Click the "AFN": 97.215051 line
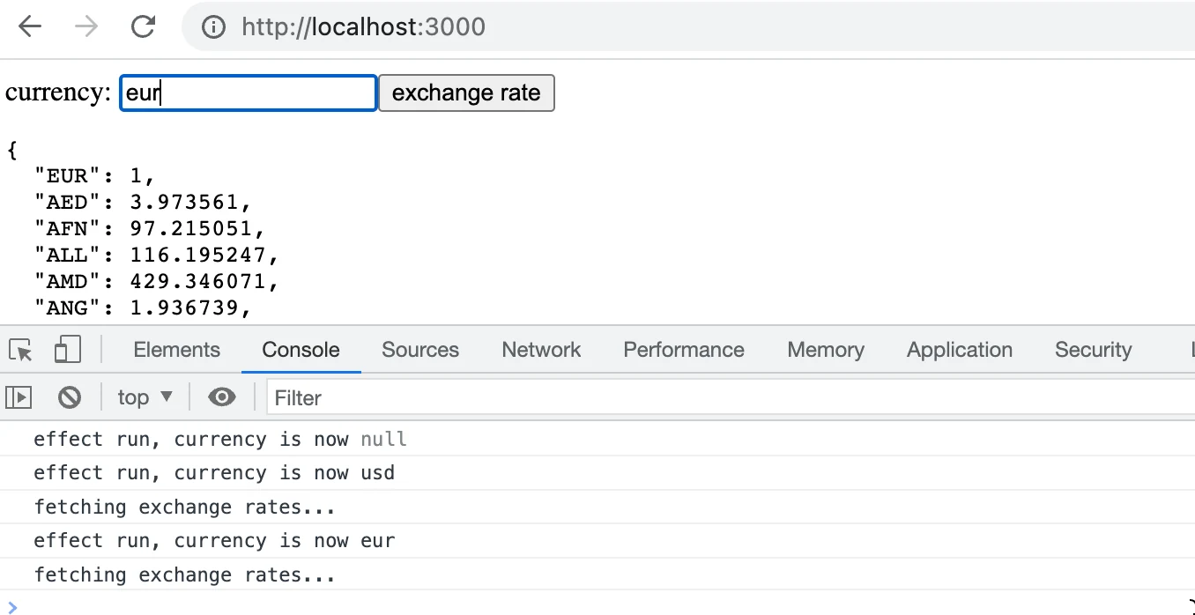The image size is (1195, 615). point(150,229)
